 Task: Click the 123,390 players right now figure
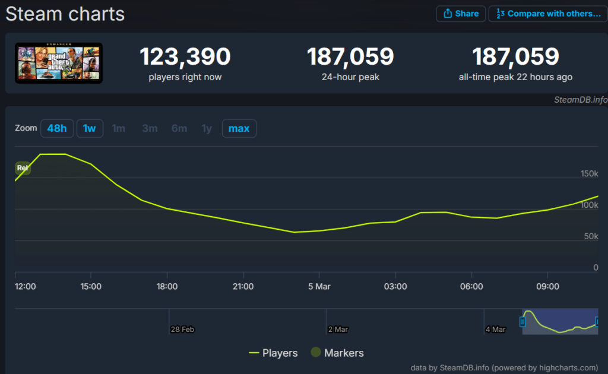[x=185, y=56]
